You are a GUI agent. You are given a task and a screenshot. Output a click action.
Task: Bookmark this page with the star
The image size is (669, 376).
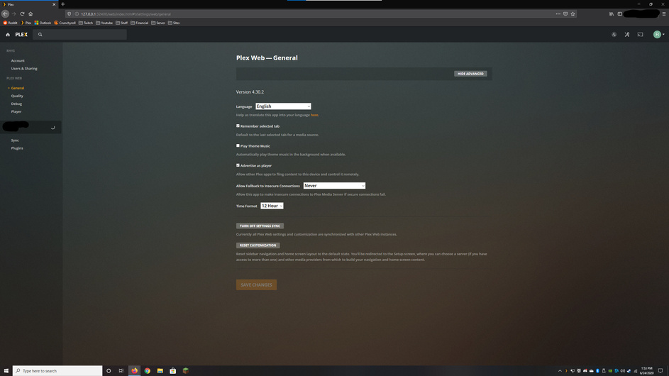click(573, 14)
